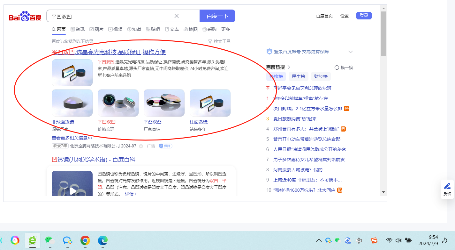Screen dimensions: 455x250
Task: Click the battery tray icon
Action: point(408,240)
